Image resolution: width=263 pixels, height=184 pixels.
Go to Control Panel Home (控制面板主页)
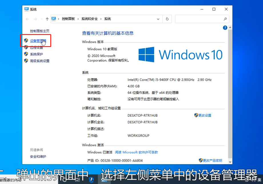[x=39, y=31]
